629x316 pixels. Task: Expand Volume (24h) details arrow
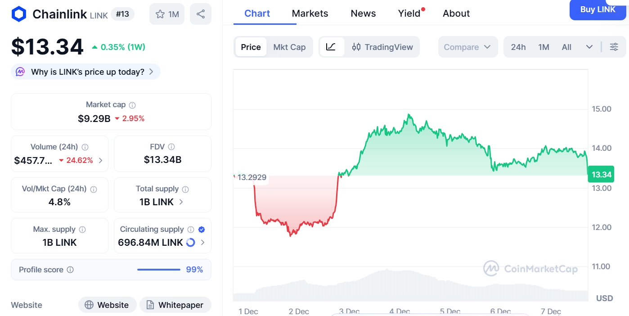pos(100,160)
